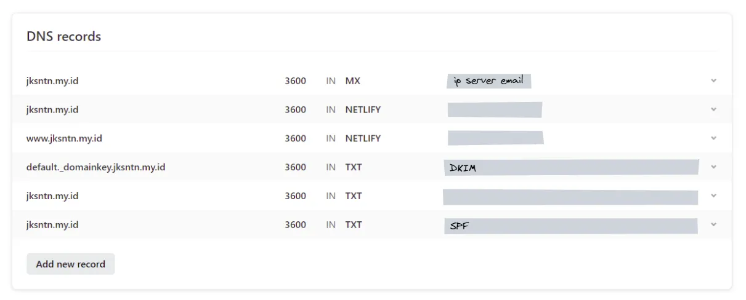This screenshot has width=746, height=300.
Task: Click the DNS records heading
Action: (x=63, y=36)
